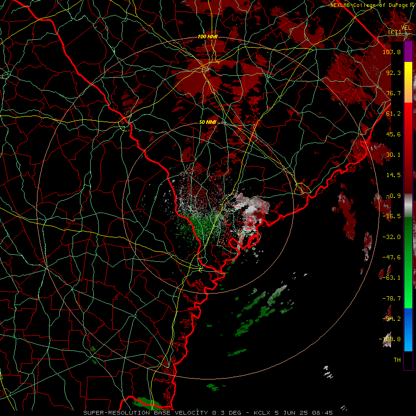This screenshot has width=416, height=416.
Task: Click the -94.2 velocity scale value
Action: tap(392, 319)
